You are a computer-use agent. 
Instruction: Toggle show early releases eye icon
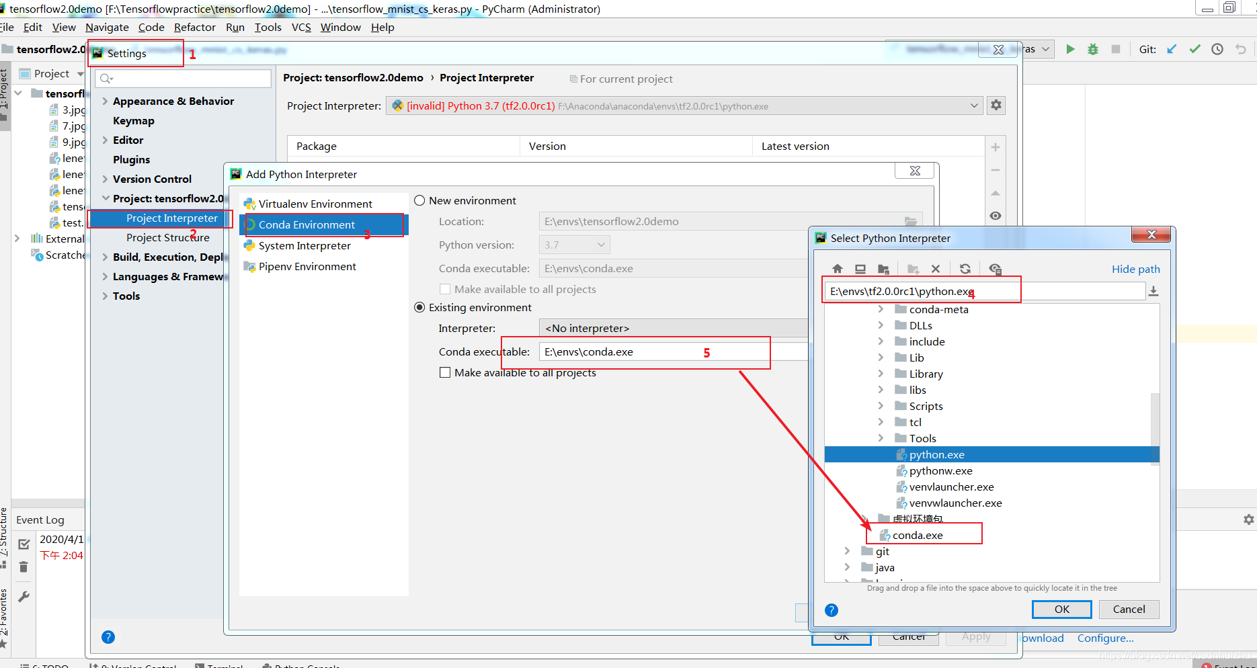pos(996,216)
